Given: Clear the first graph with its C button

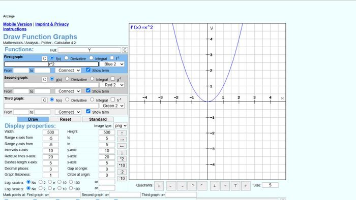Looking at the screenshot, I should 45,59.
